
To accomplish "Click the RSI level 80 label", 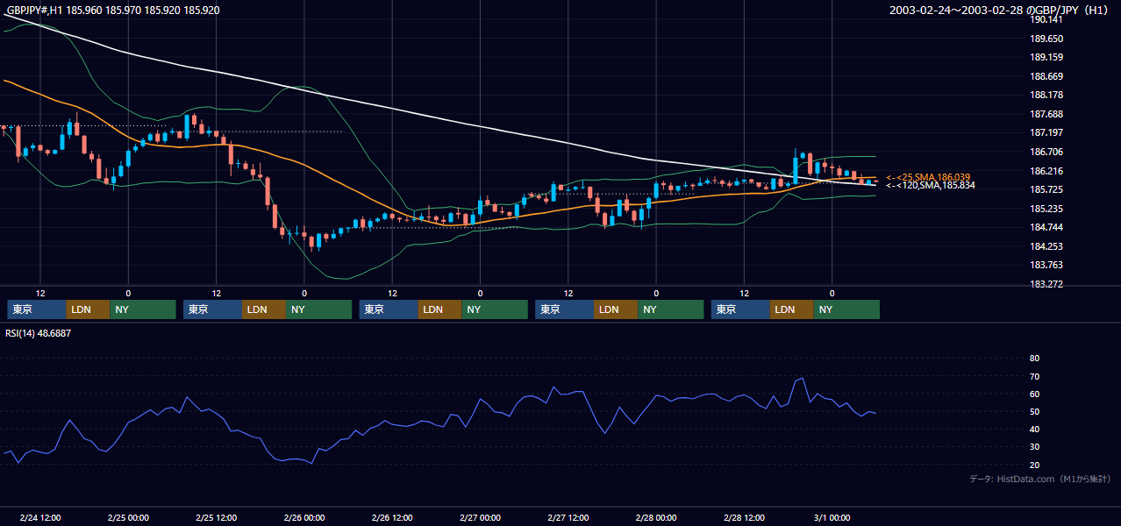I will point(1034,359).
